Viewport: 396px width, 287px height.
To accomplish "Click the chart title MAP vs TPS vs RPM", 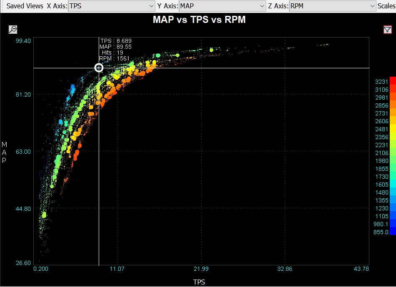I will pos(199,20).
